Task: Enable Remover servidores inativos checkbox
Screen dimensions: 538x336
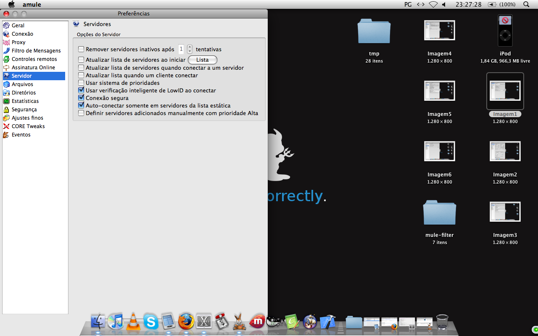Action: coord(81,50)
